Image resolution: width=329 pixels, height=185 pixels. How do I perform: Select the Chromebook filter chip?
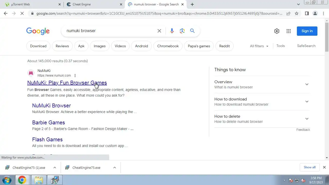click(x=168, y=46)
